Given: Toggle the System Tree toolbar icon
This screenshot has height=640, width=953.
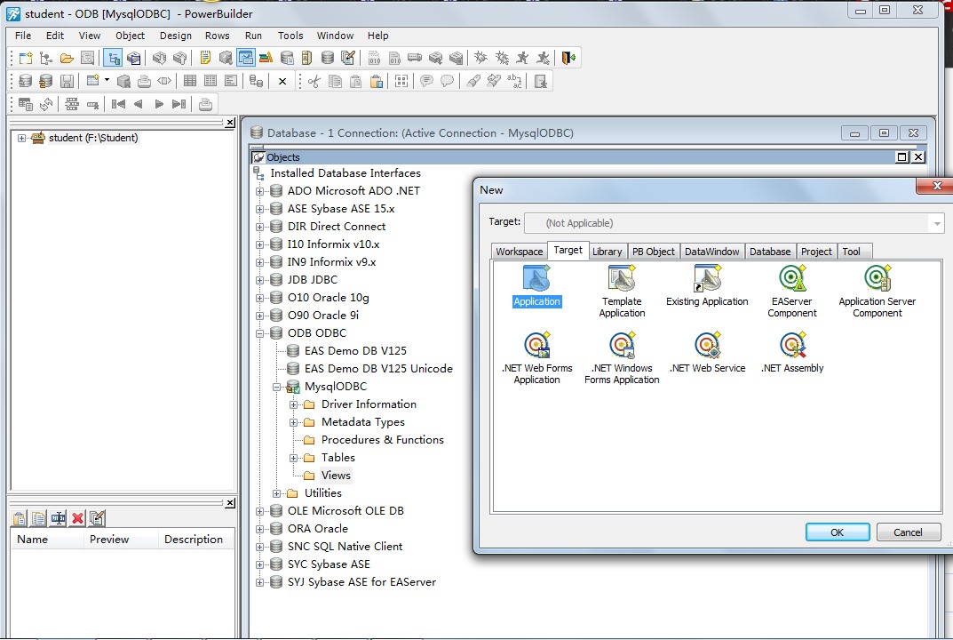Looking at the screenshot, I should point(113,58).
